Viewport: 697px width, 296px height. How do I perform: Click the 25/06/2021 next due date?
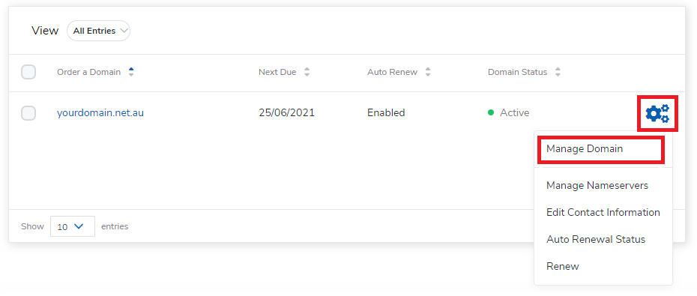click(x=287, y=113)
